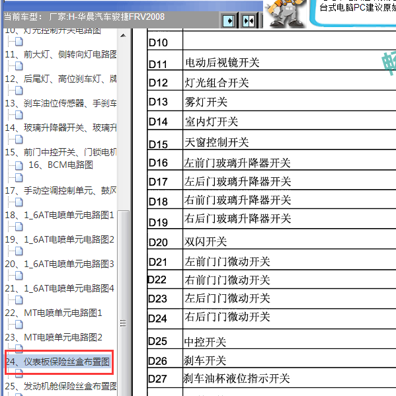Viewport: 396px width, 396px height.
Task: Select tree item 25、发动机舱保险丝盒布置图
Action: 61,386
